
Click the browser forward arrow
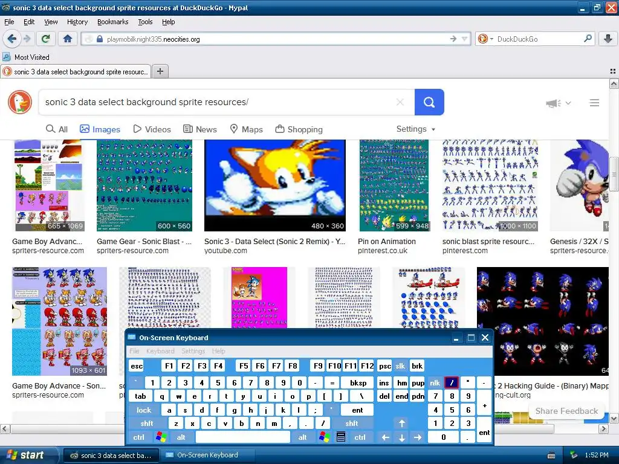pyautogui.click(x=27, y=39)
